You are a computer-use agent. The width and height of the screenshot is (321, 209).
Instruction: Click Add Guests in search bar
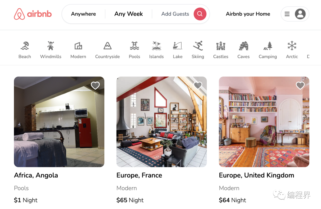click(x=175, y=14)
